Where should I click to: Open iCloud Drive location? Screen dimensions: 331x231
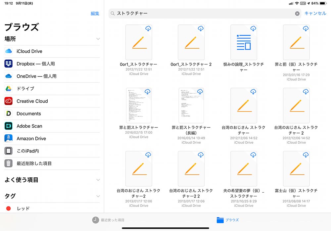52,51
